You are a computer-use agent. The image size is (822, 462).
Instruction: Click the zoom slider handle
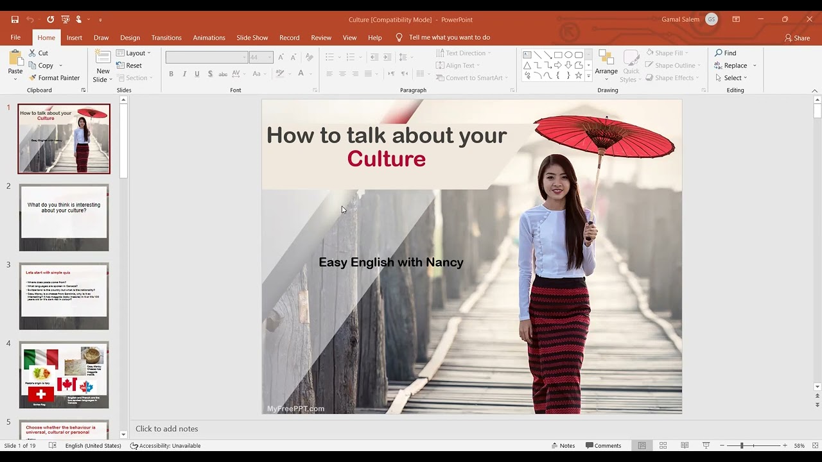[742, 445]
